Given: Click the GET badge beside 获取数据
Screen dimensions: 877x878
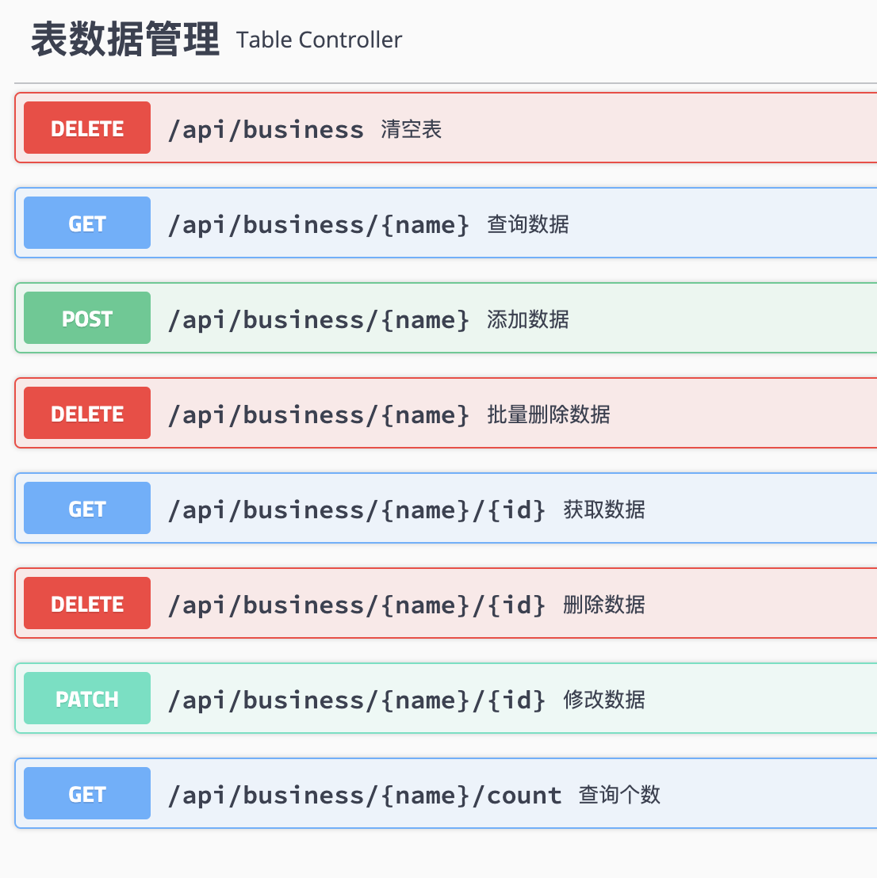Looking at the screenshot, I should (x=87, y=509).
